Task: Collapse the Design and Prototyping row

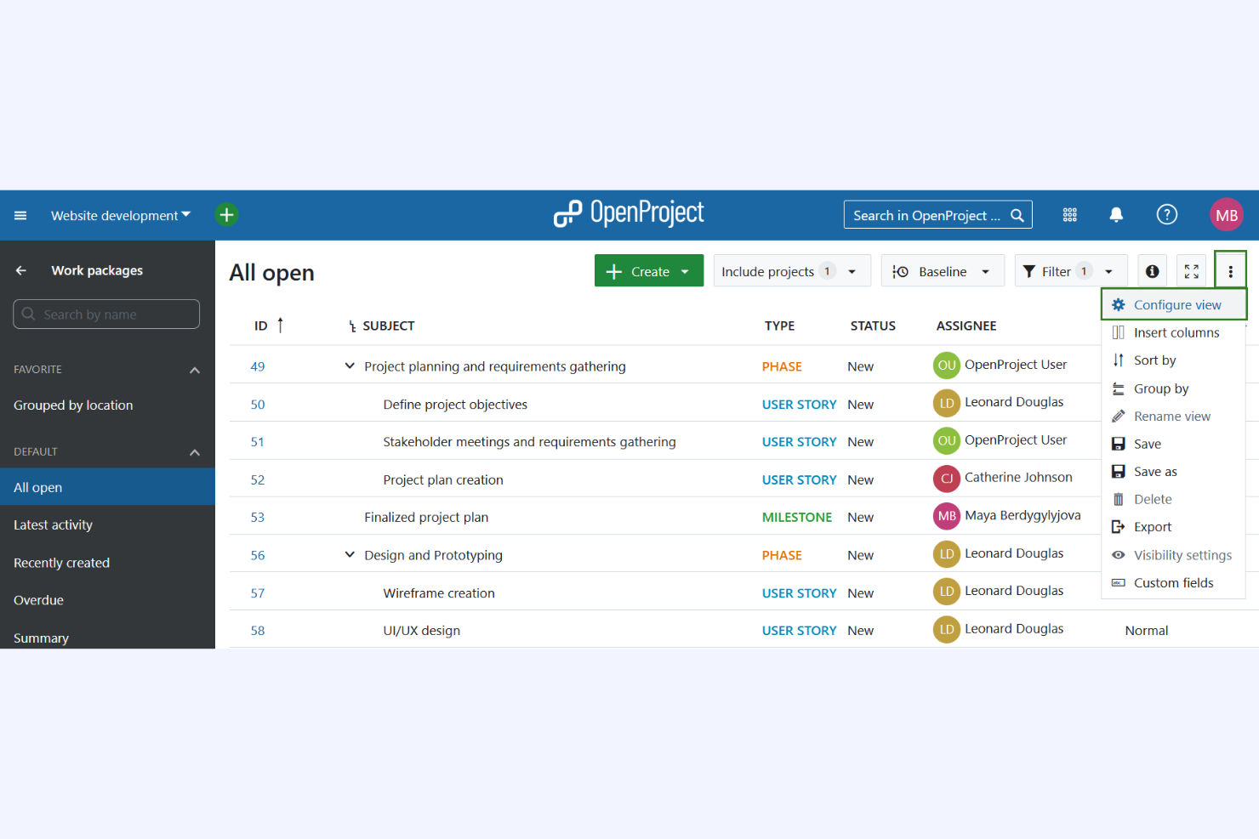Action: 350,554
